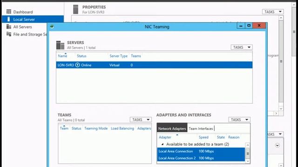Sort adapters by Speed column

(x=203, y=137)
